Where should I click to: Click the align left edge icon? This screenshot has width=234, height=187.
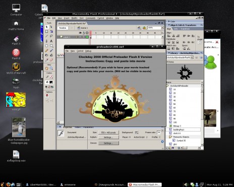(169, 36)
